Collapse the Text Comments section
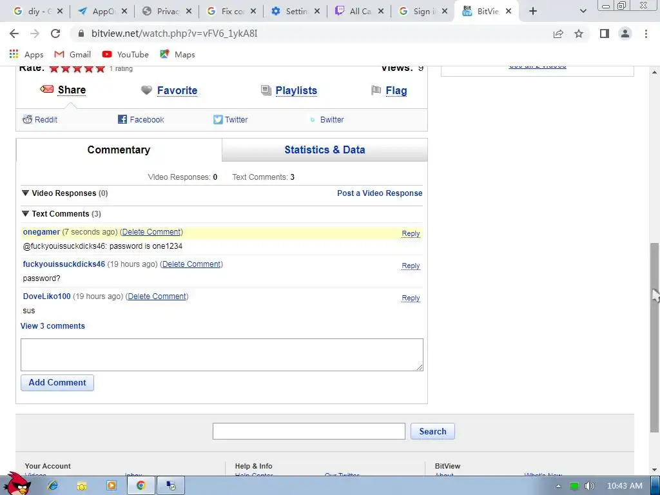Screen dimensions: 660x495 pyautogui.click(x=25, y=213)
